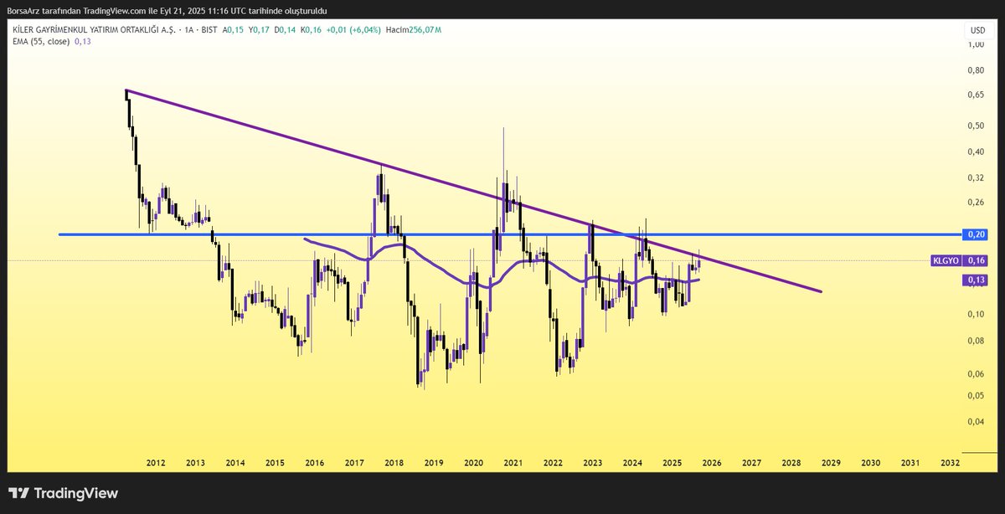Click the 0,40 price axis label

(x=977, y=152)
